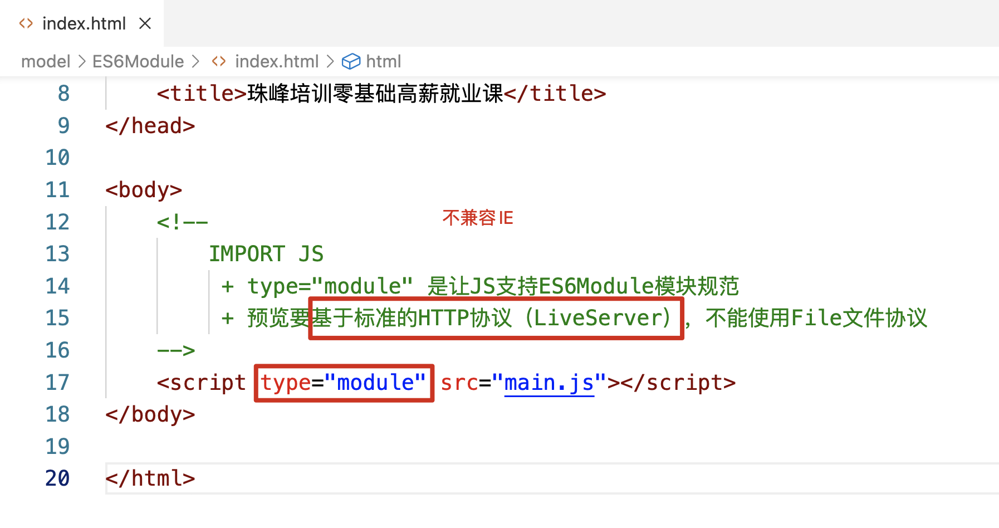Expand chevron after ES6Module breadcrumb
Image resolution: width=999 pixels, height=528 pixels.
point(195,61)
